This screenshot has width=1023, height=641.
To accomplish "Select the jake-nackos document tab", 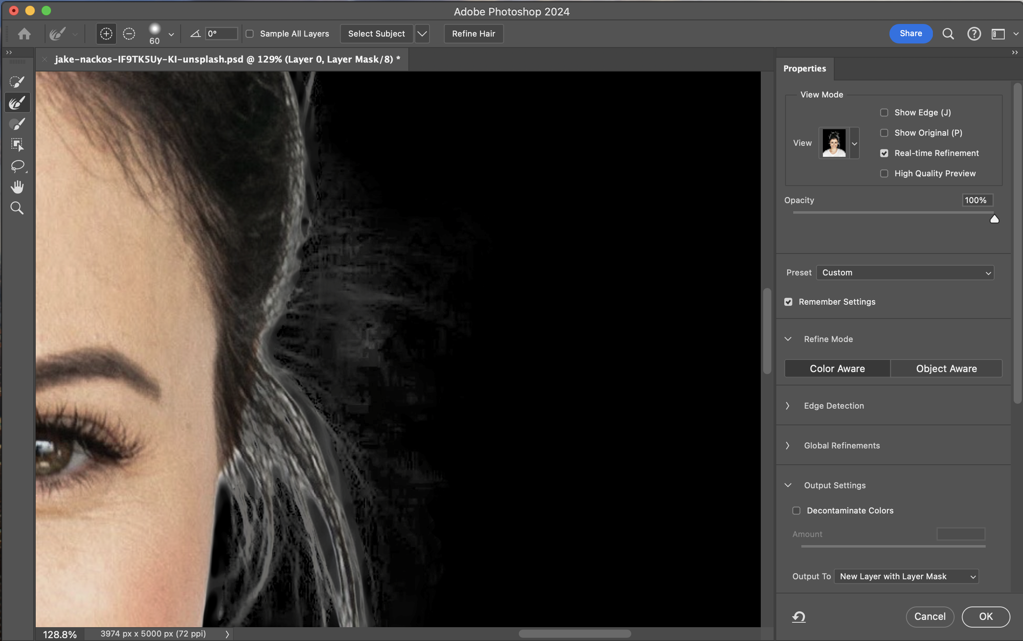I will coord(227,59).
